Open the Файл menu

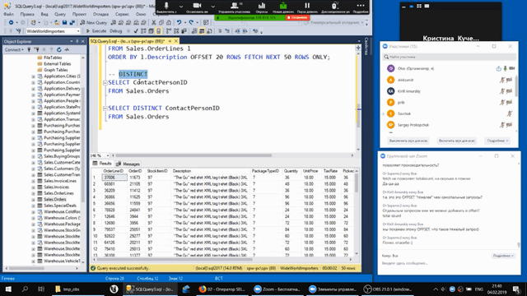[9, 14]
